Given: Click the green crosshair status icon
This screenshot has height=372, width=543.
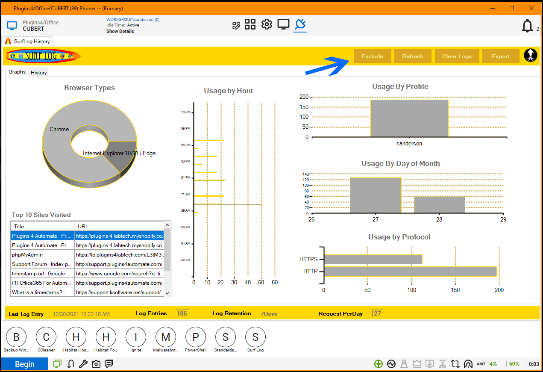Looking at the screenshot, I should (378, 364).
